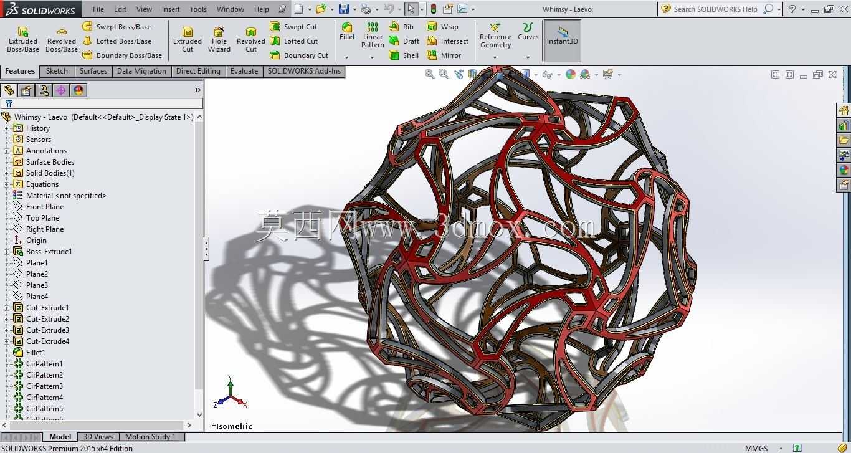Screen dimensions: 851x453
Task: Switch to the Surfaces tab
Action: pyautogui.click(x=93, y=71)
